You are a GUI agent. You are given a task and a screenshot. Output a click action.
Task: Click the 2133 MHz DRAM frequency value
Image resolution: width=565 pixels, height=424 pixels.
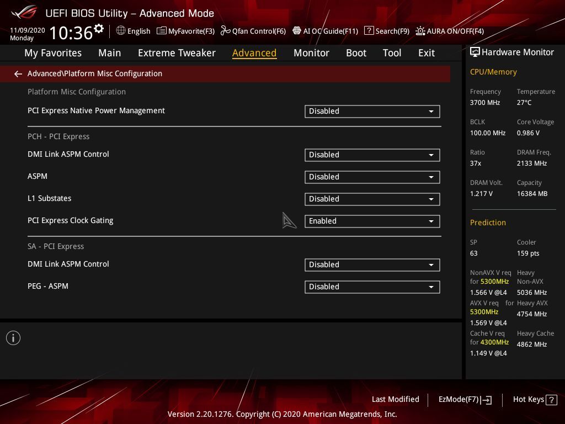point(532,163)
